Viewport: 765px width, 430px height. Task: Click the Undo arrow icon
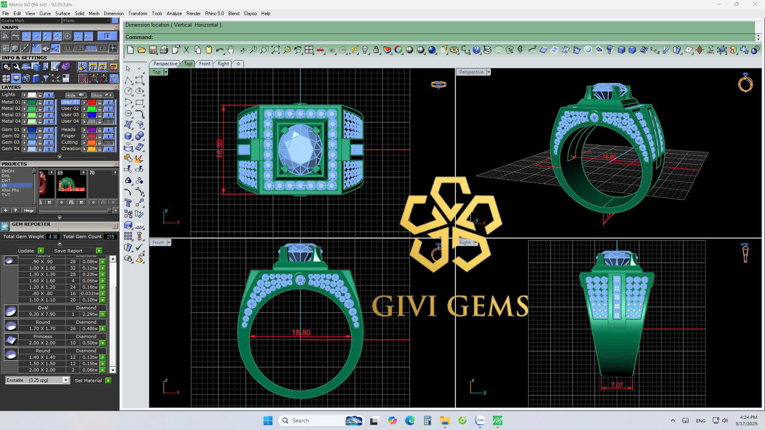220,50
